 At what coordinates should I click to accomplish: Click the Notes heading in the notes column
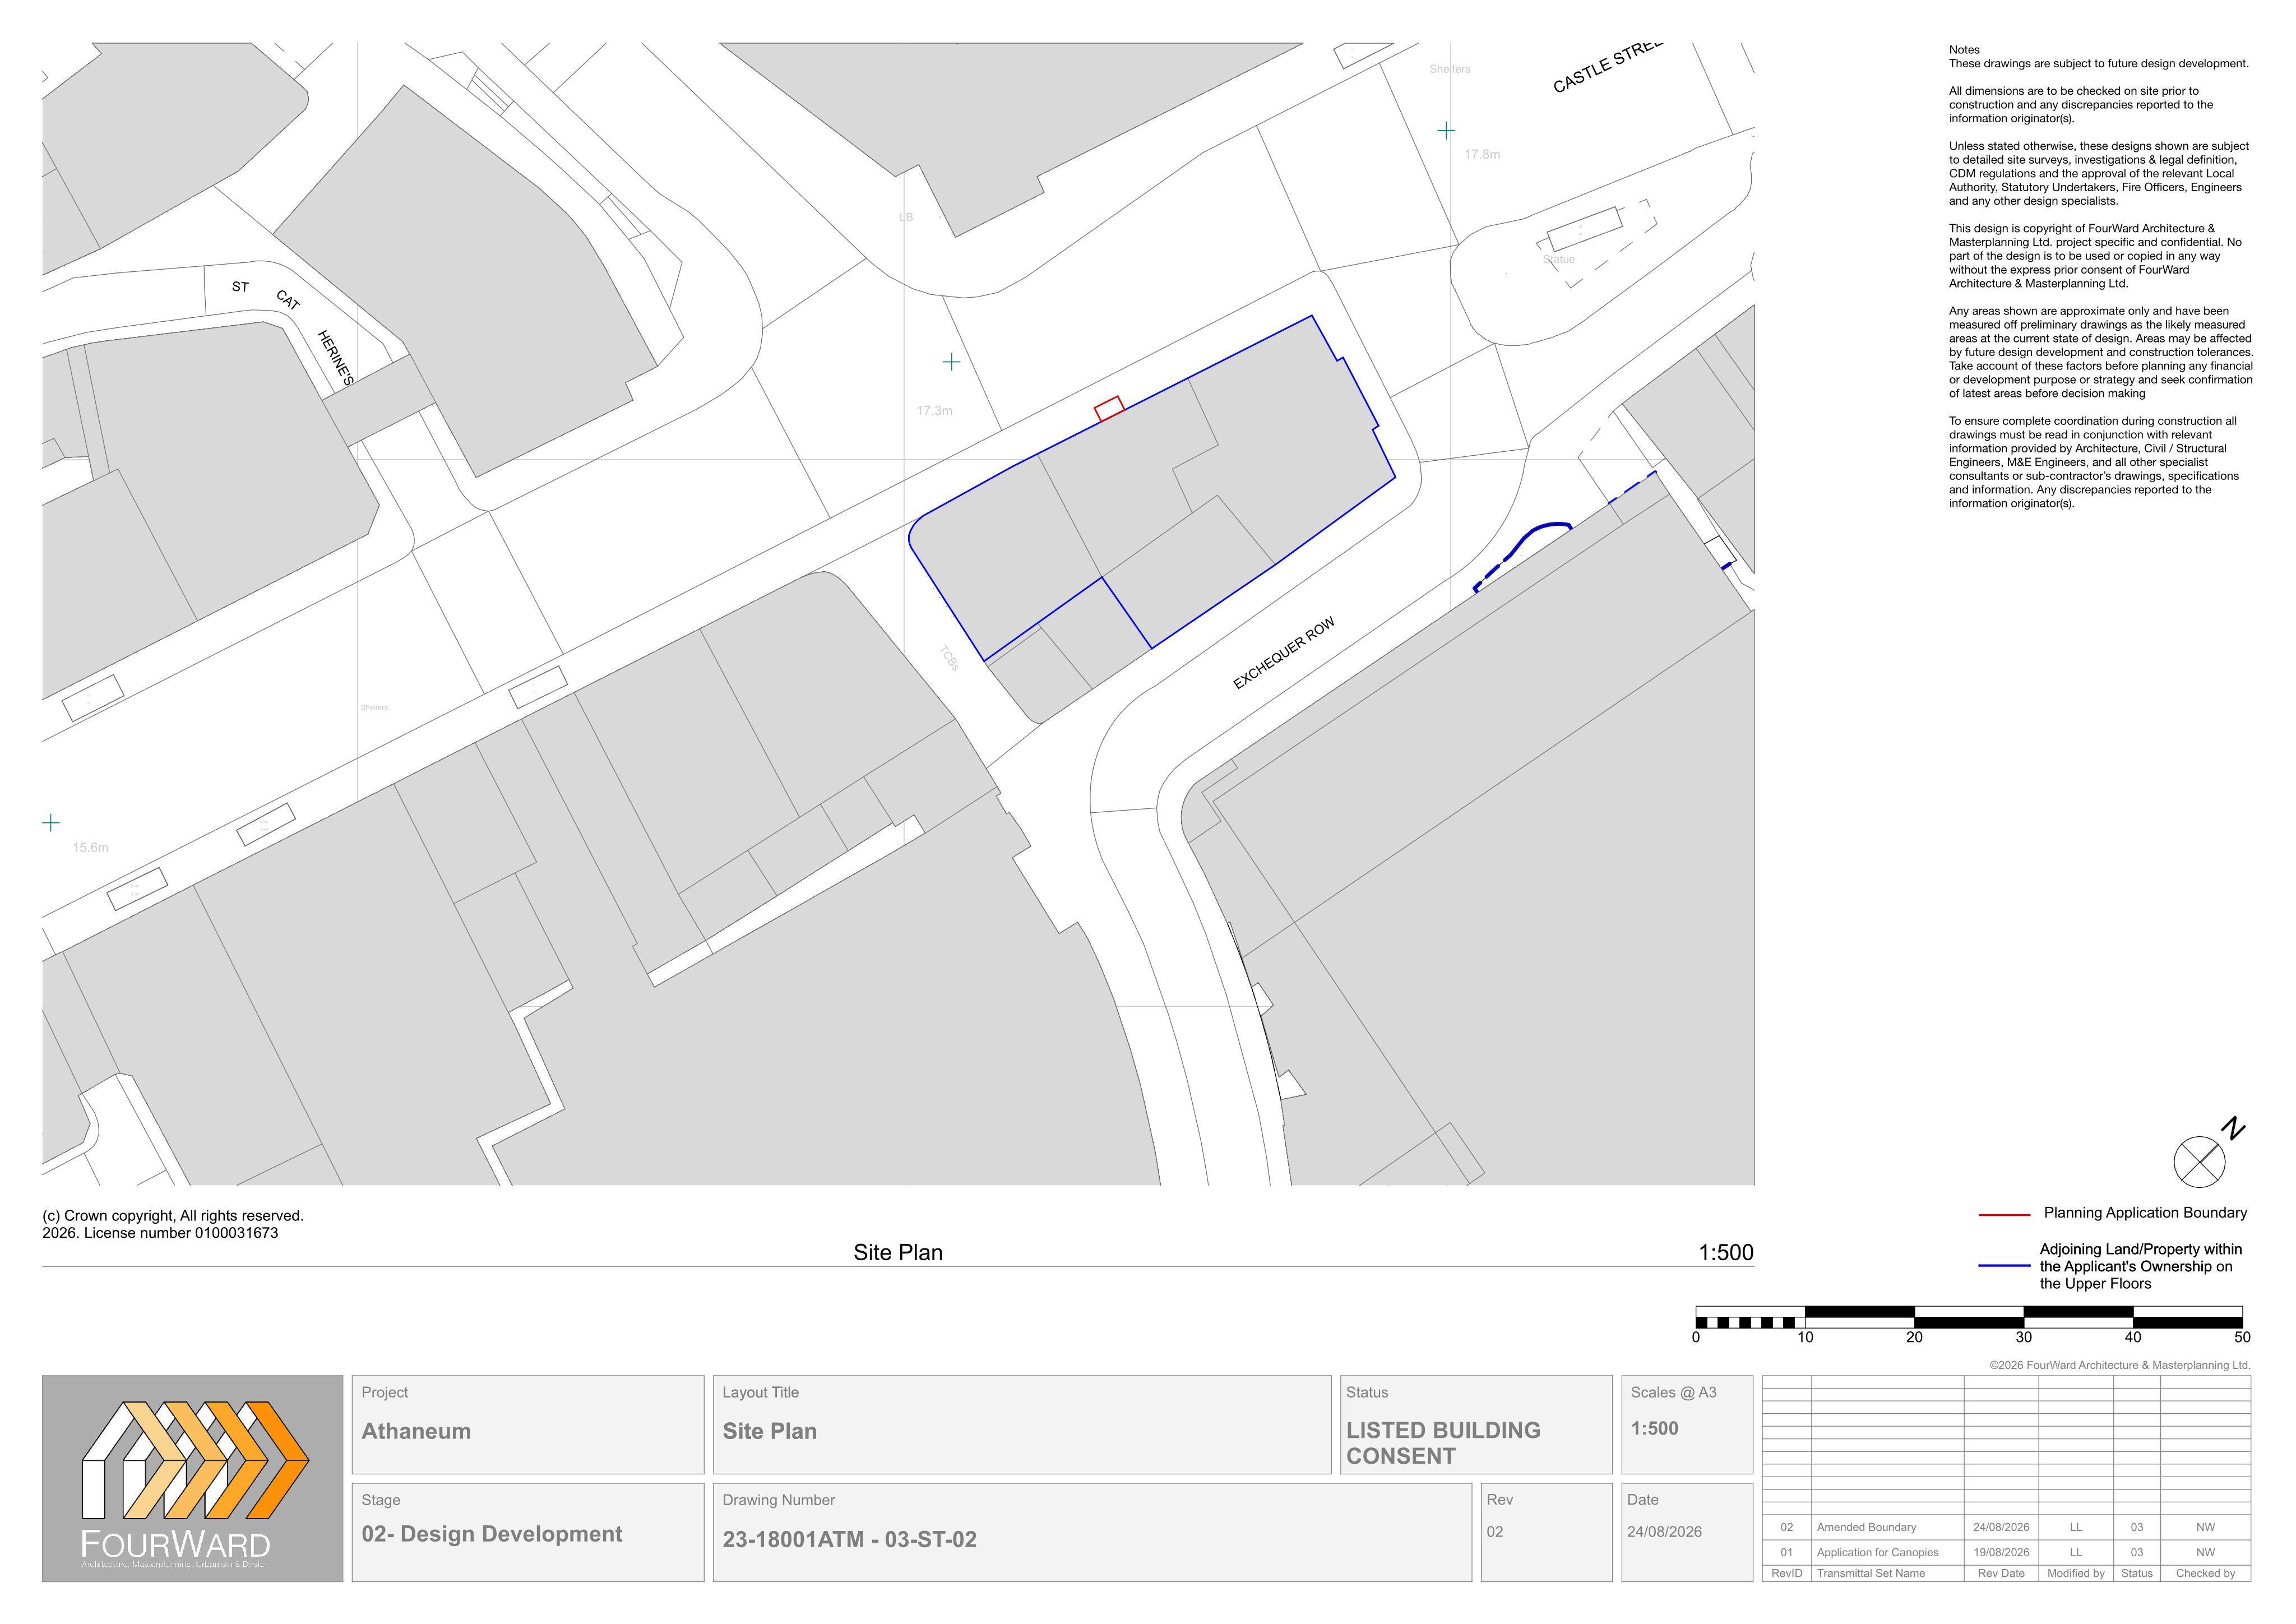click(1964, 50)
